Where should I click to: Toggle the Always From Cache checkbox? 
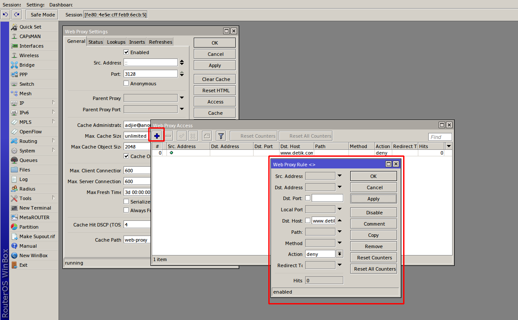tap(126, 210)
